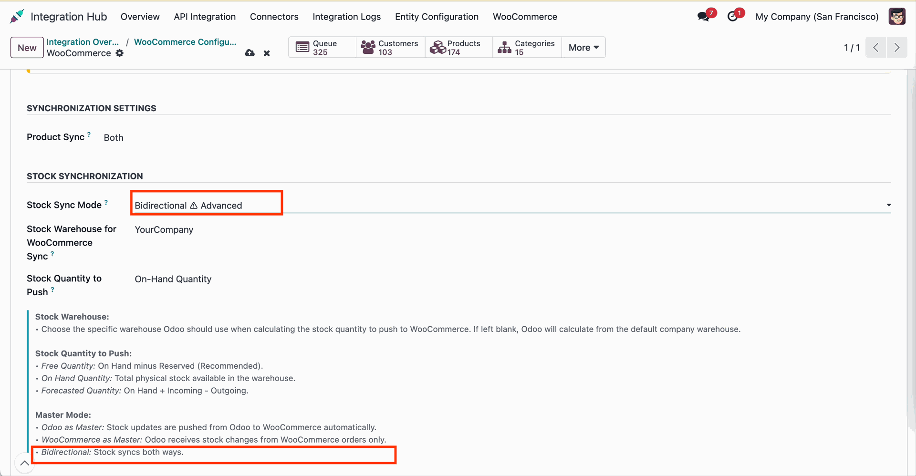This screenshot has width=916, height=476.
Task: Discard changes with the X icon
Action: (267, 53)
